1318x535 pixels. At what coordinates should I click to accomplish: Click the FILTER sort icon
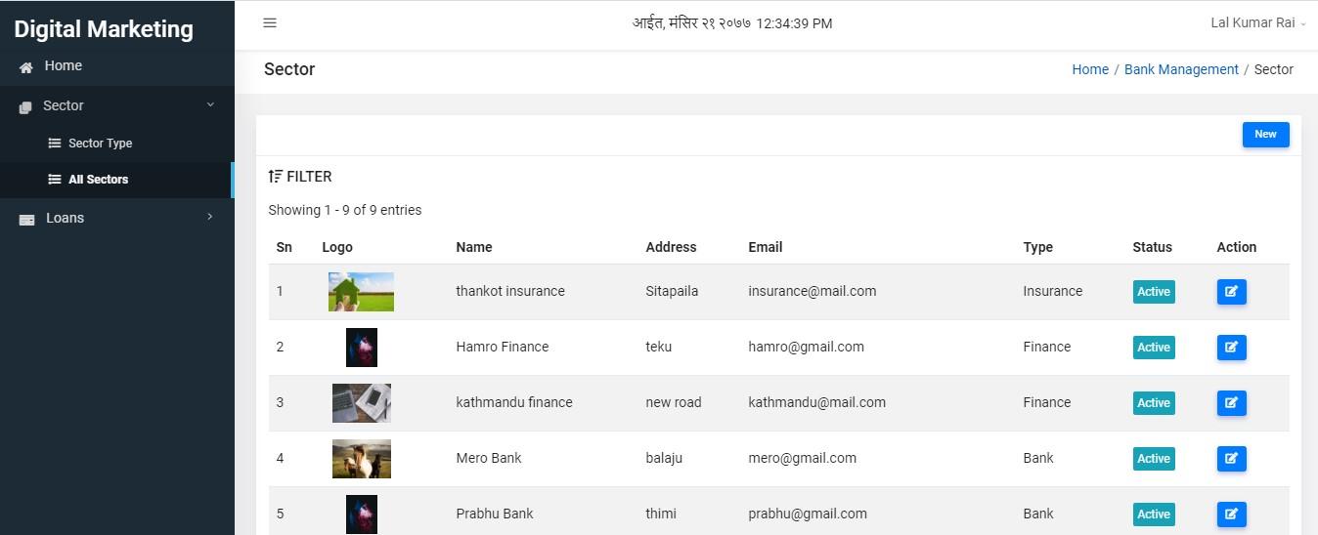275,177
